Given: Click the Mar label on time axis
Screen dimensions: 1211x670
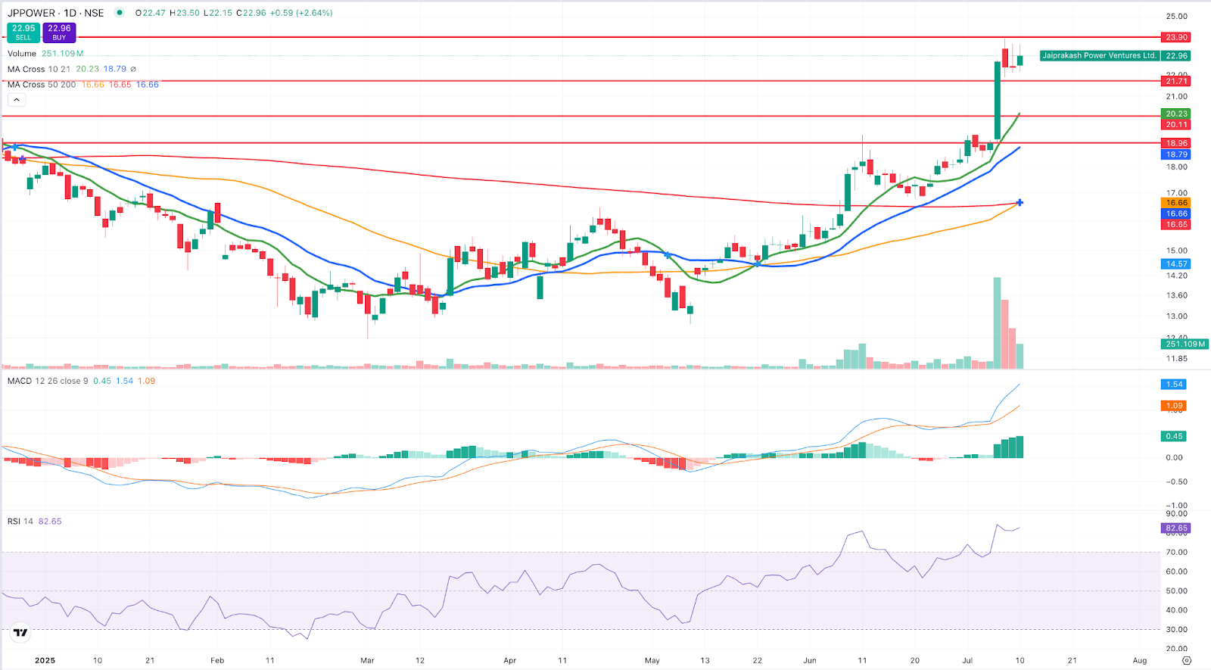Looking at the screenshot, I should pos(367,661).
